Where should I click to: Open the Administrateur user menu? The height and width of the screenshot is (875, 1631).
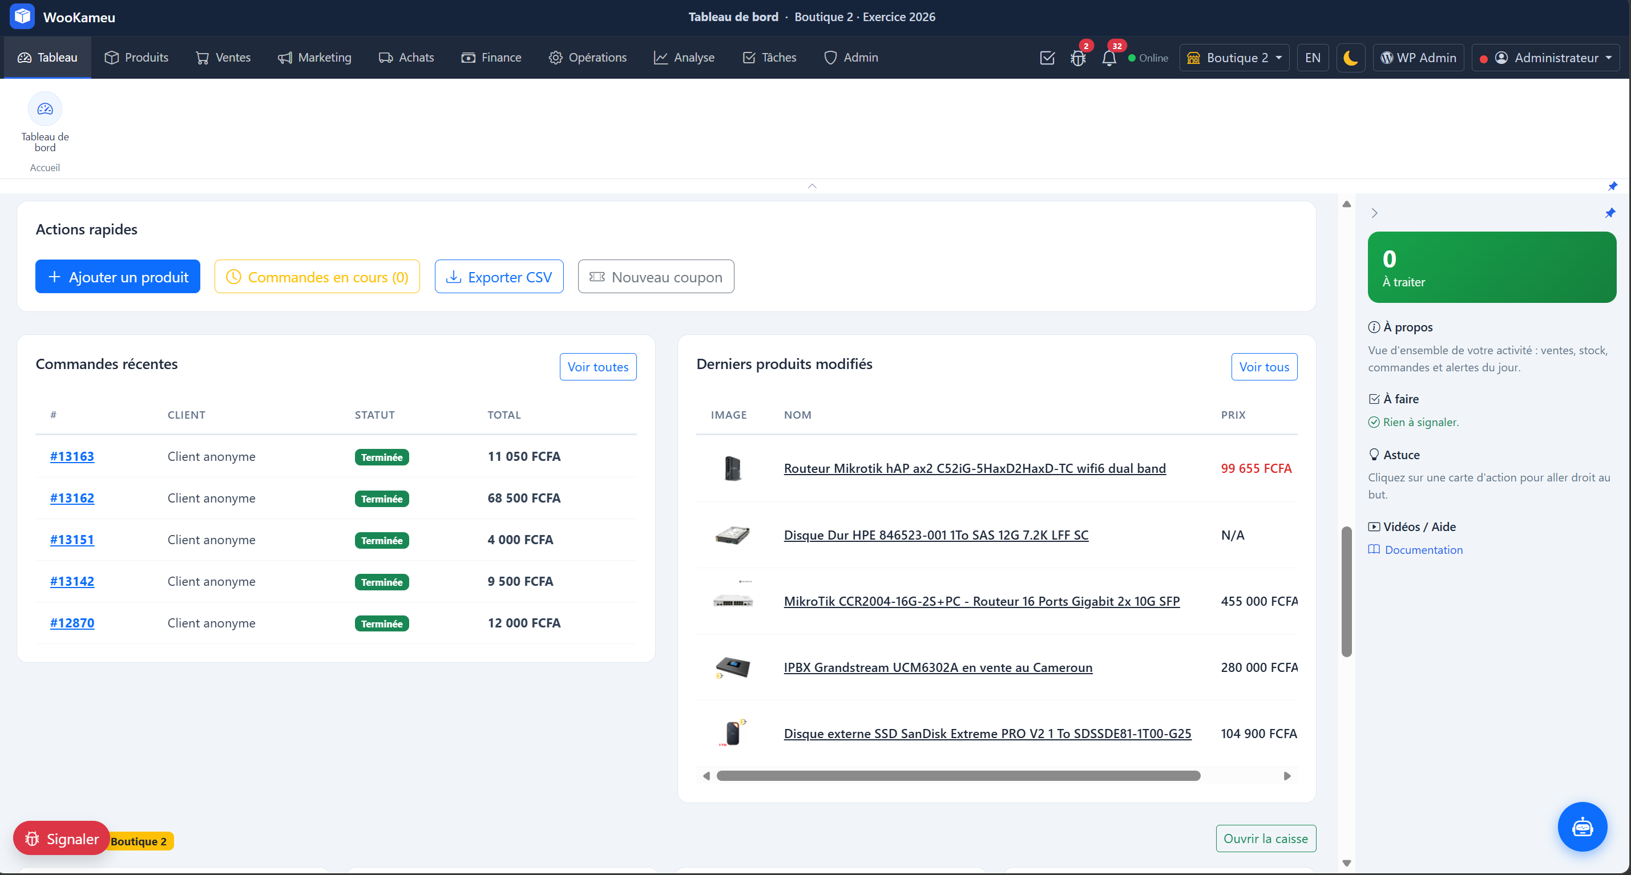1545,58
